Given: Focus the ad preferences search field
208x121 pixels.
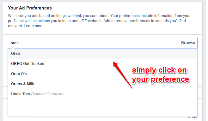Looking at the screenshot, I should pyautogui.click(x=103, y=43).
